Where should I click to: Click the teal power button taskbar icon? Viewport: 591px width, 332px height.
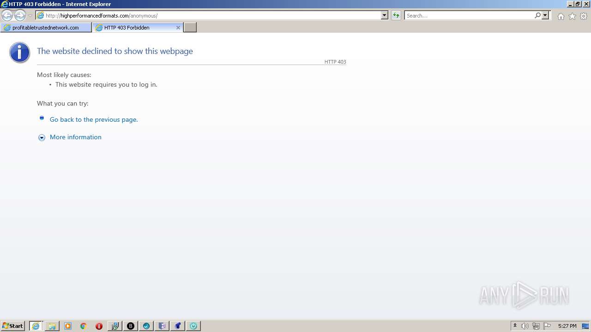(x=193, y=326)
